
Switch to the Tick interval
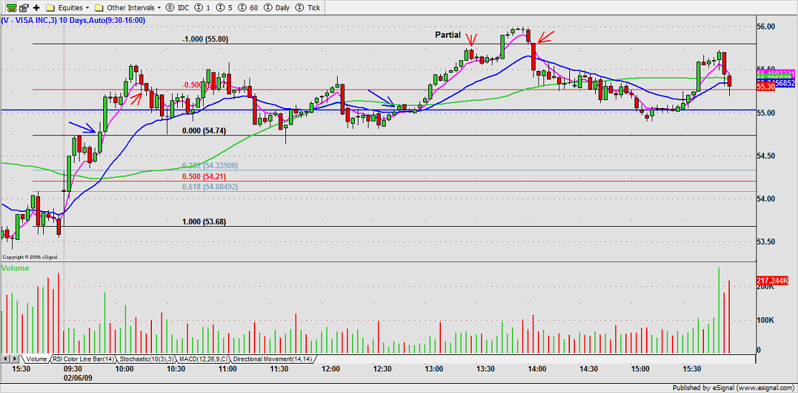click(306, 8)
